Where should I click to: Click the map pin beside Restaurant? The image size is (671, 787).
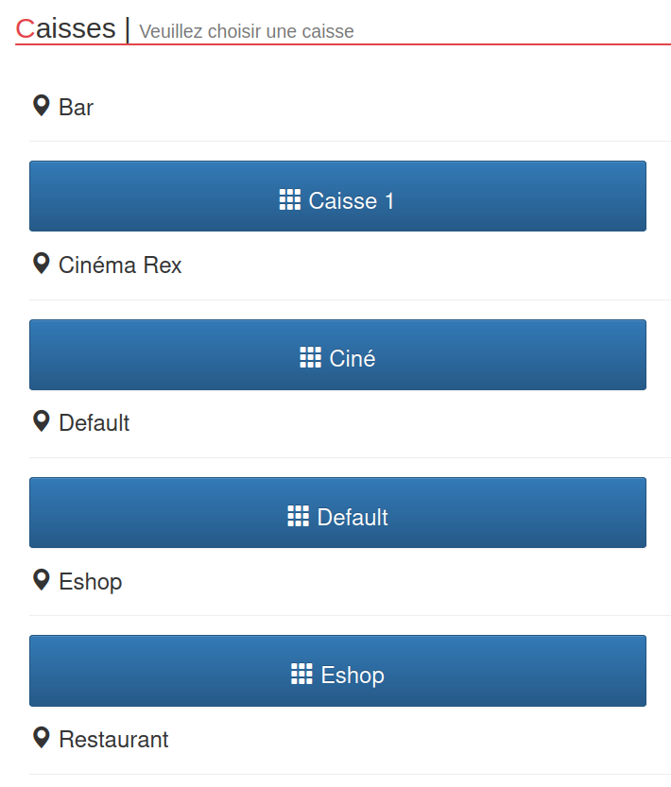(x=41, y=737)
